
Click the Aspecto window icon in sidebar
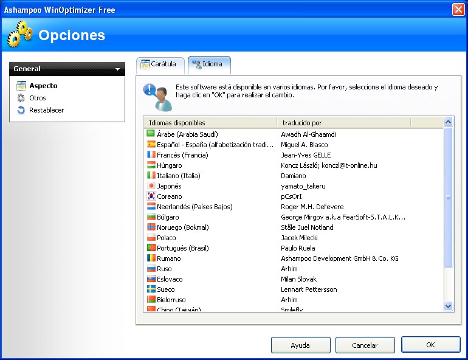(x=21, y=86)
